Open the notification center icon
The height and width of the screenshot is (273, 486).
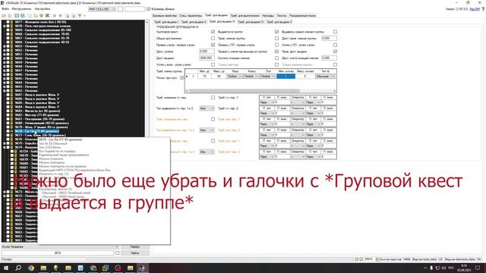click(x=478, y=268)
